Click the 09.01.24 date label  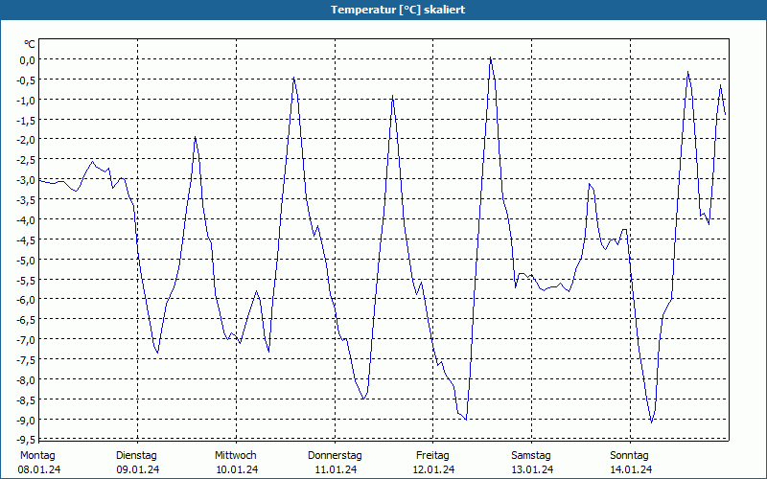[137, 469]
